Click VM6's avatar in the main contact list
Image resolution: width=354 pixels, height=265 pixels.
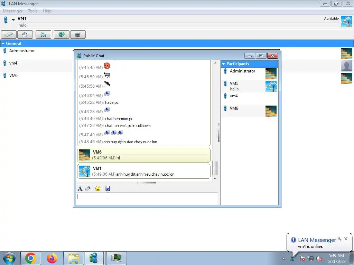tap(346, 78)
